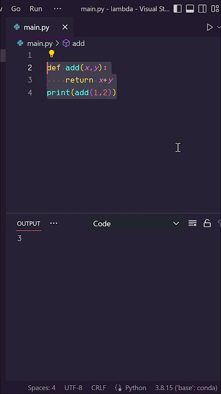Select the 3.8.15 conda interpreter
The width and height of the screenshot is (221, 394).
coord(186,388)
